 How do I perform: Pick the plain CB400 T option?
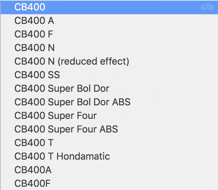coord(34,143)
